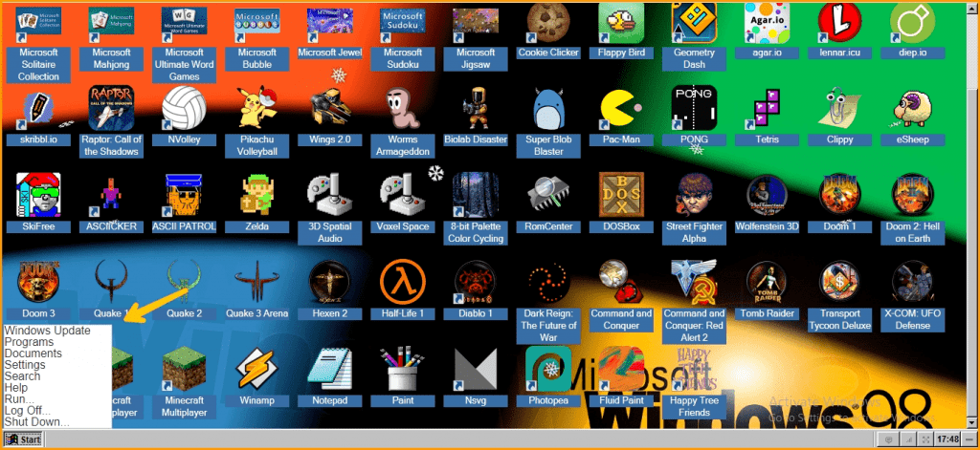This screenshot has width=980, height=450.
Task: Click the Cookie Clicker cookie icon
Action: pyautogui.click(x=548, y=22)
